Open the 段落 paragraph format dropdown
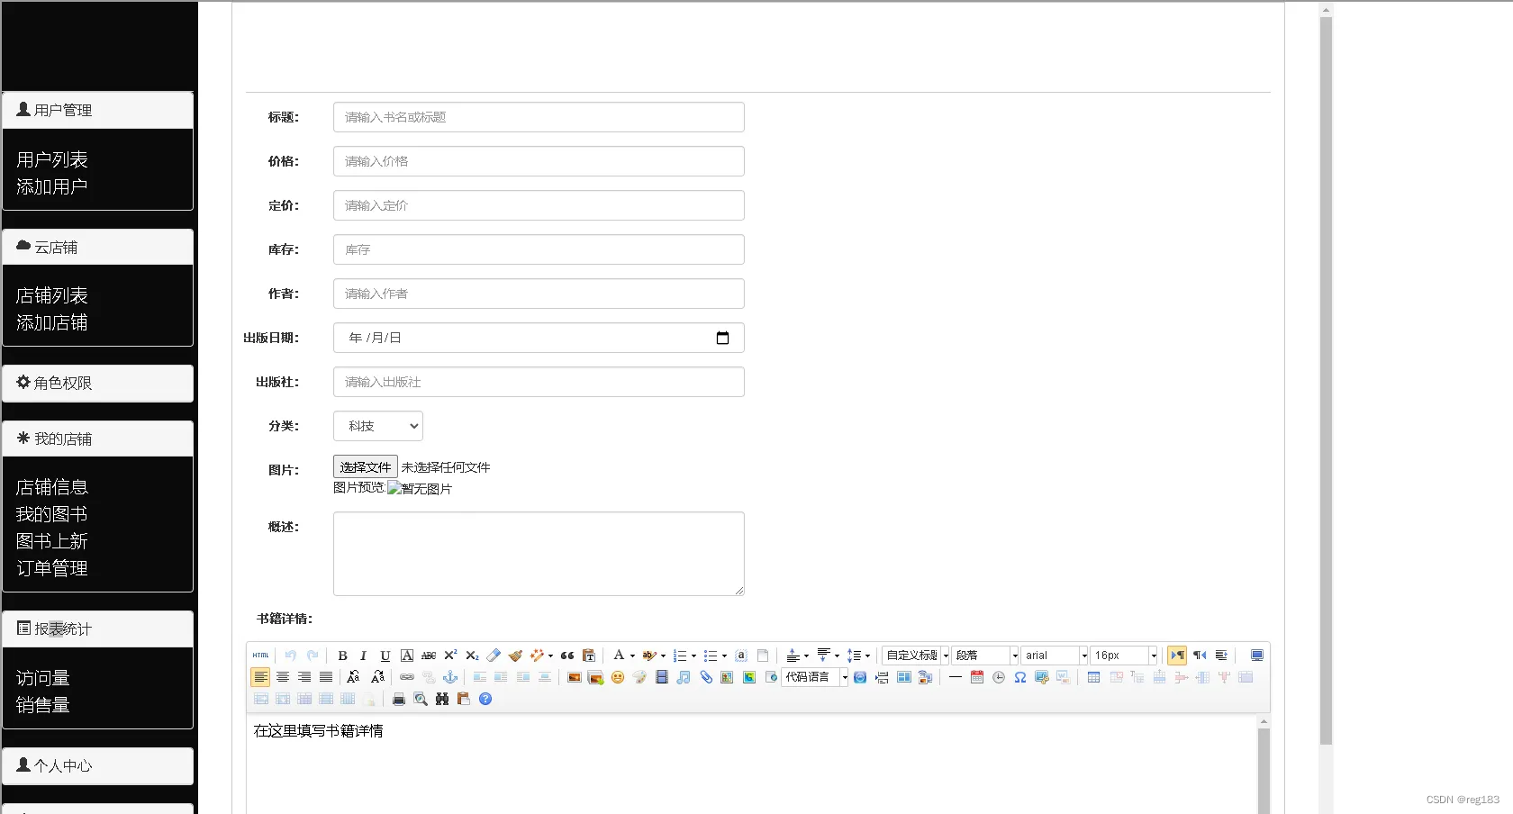Viewport: 1513px width, 814px height. coord(985,656)
